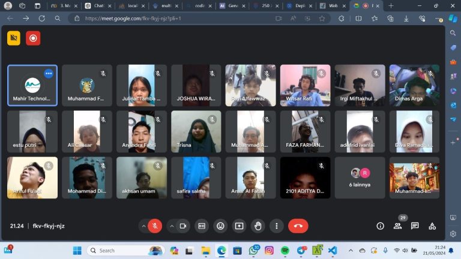
Task: Open Spotify from the taskbar
Action: click(x=285, y=250)
